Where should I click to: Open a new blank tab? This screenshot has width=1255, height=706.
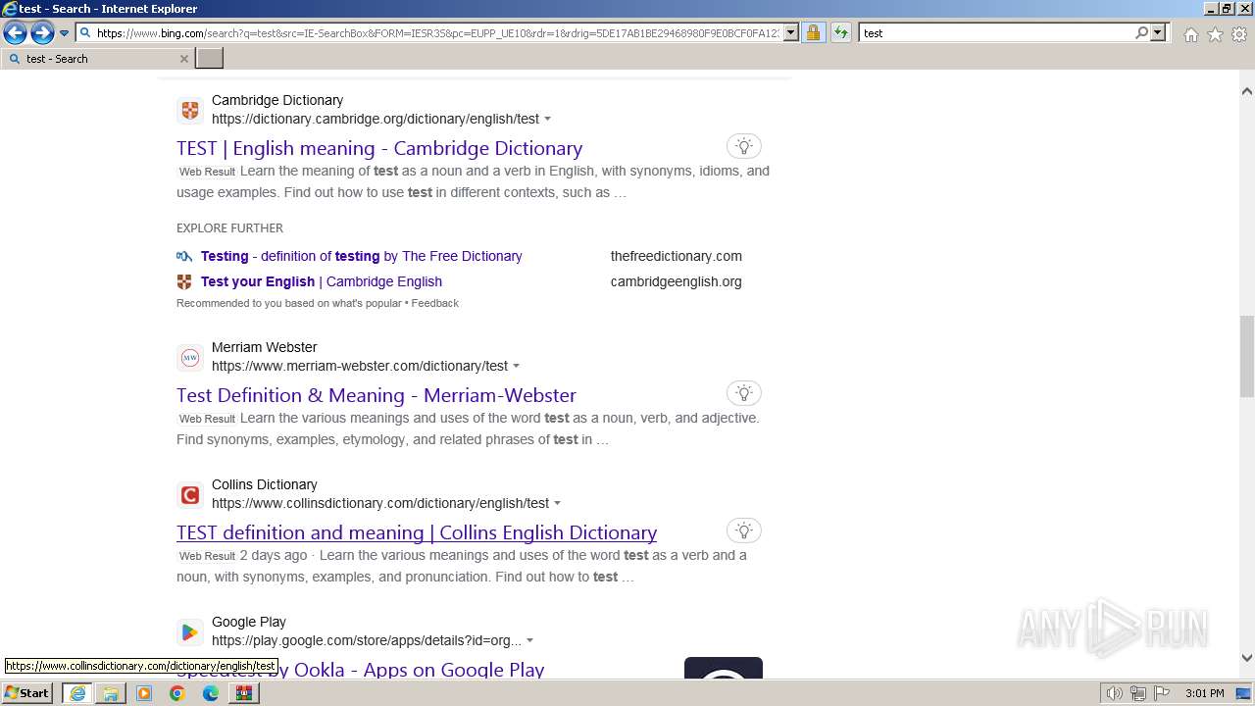(x=210, y=59)
